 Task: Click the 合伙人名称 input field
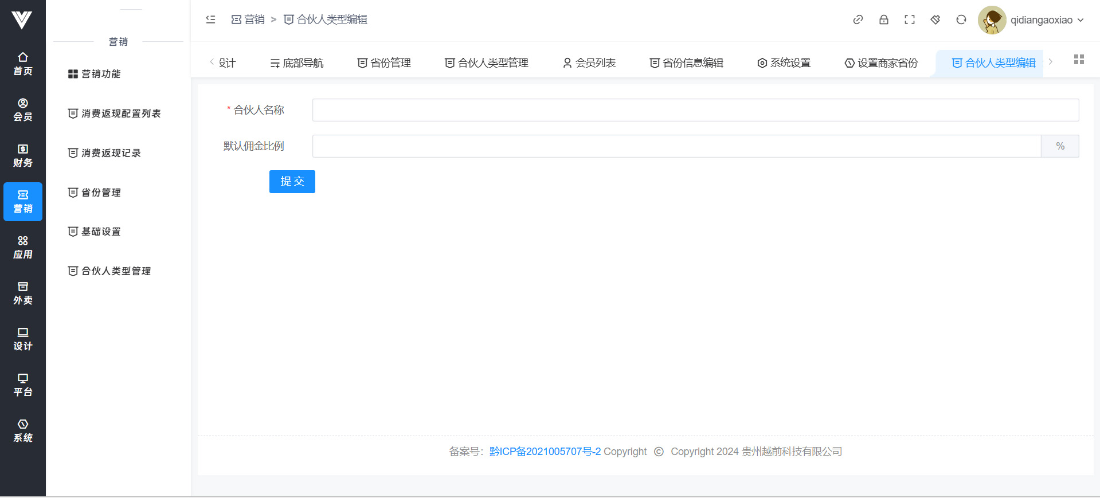pos(695,110)
